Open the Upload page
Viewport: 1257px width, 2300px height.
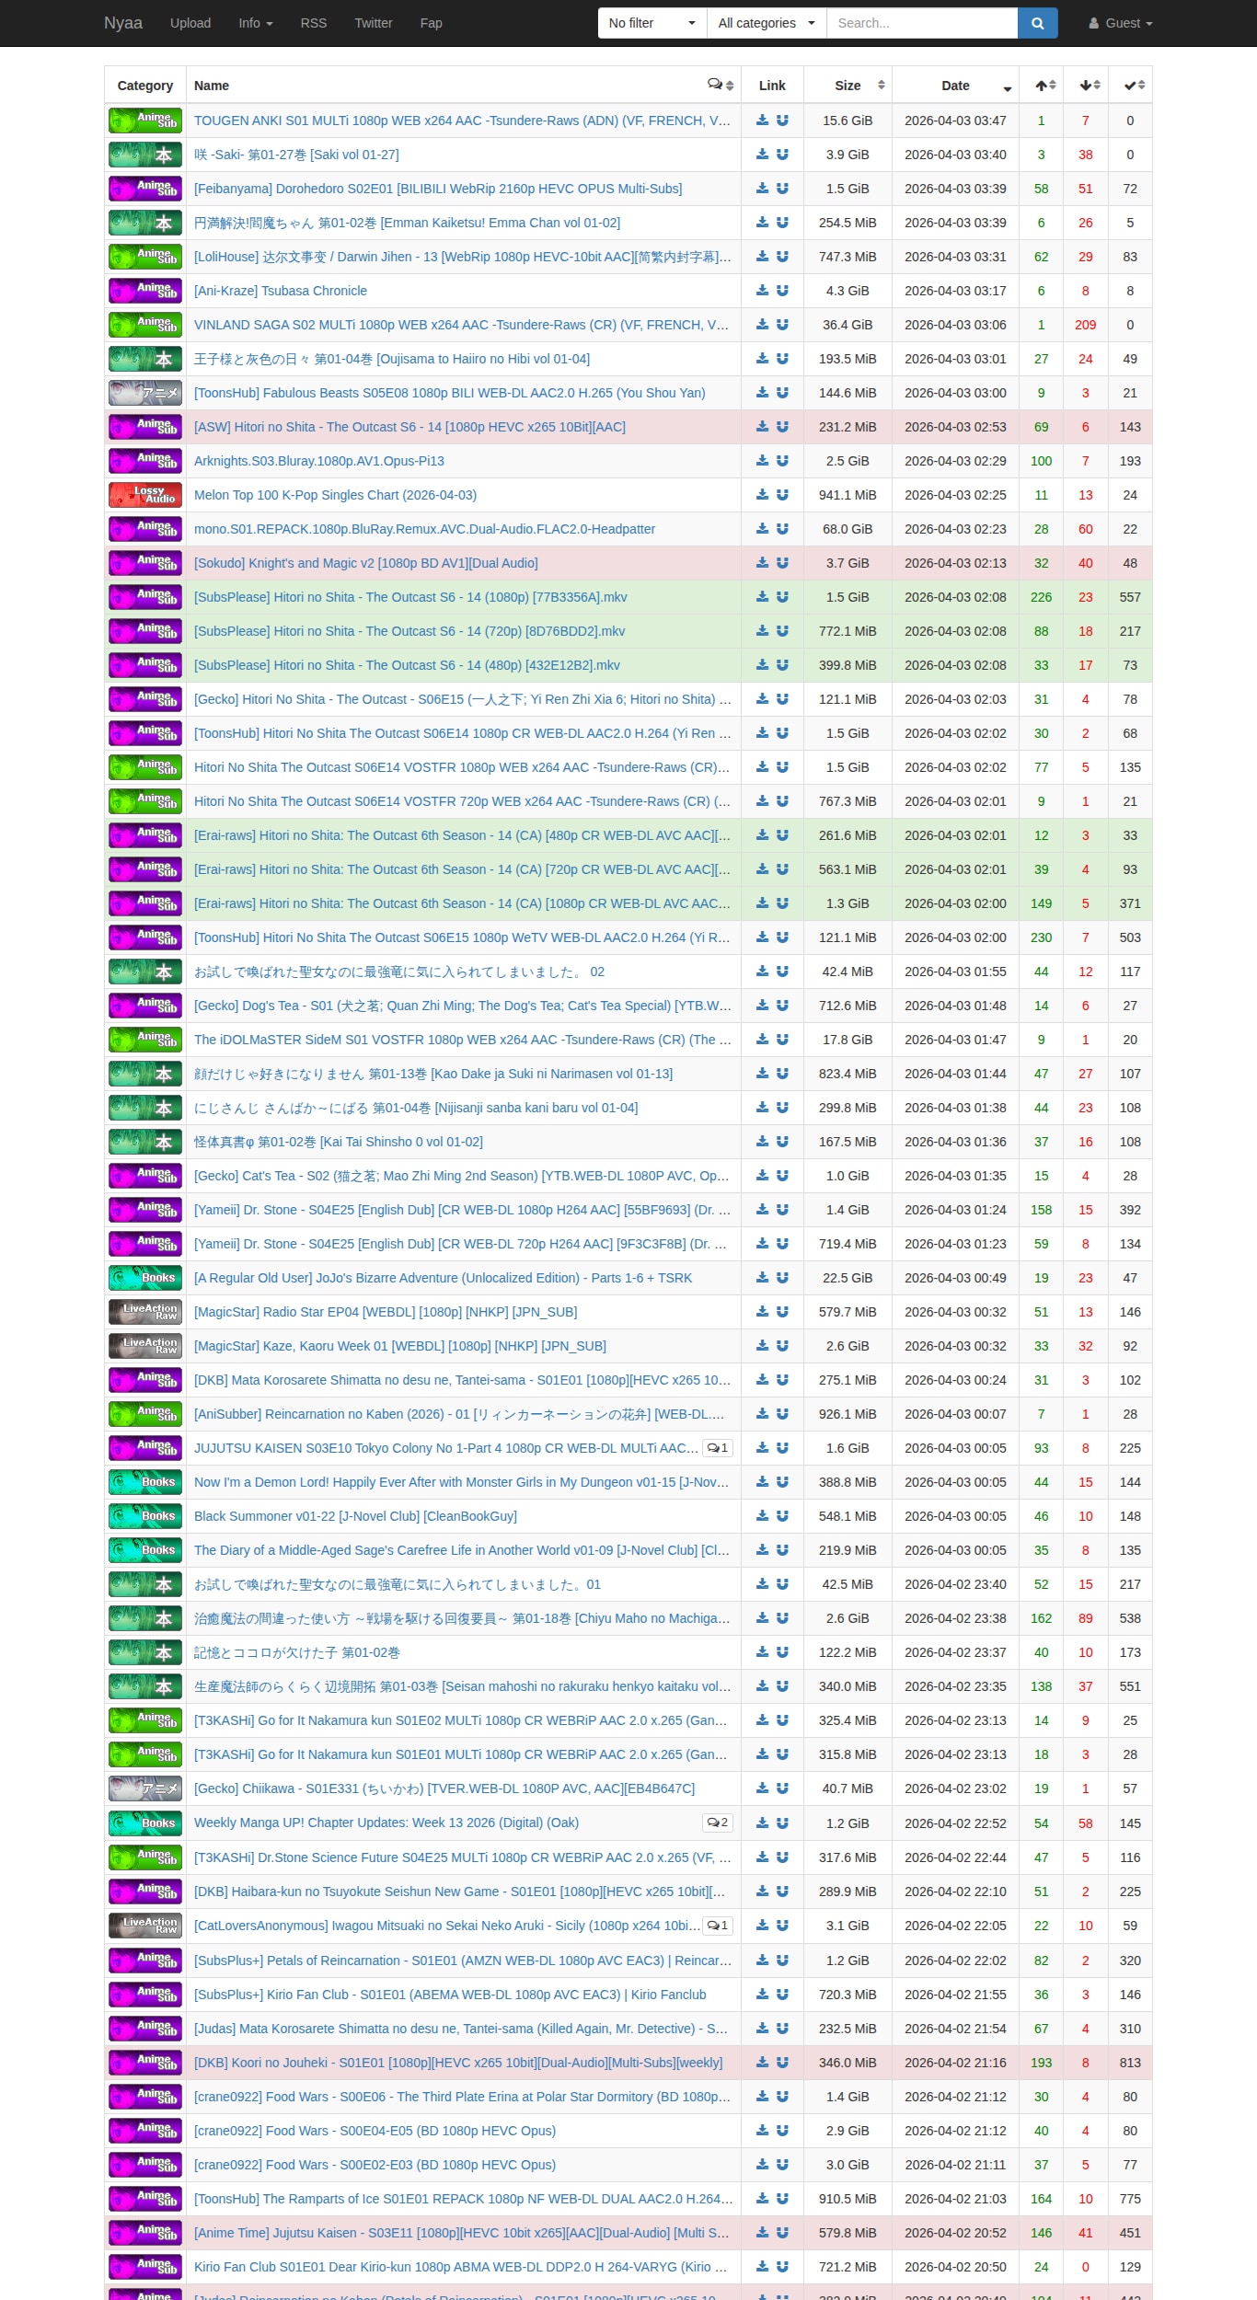[x=190, y=23]
